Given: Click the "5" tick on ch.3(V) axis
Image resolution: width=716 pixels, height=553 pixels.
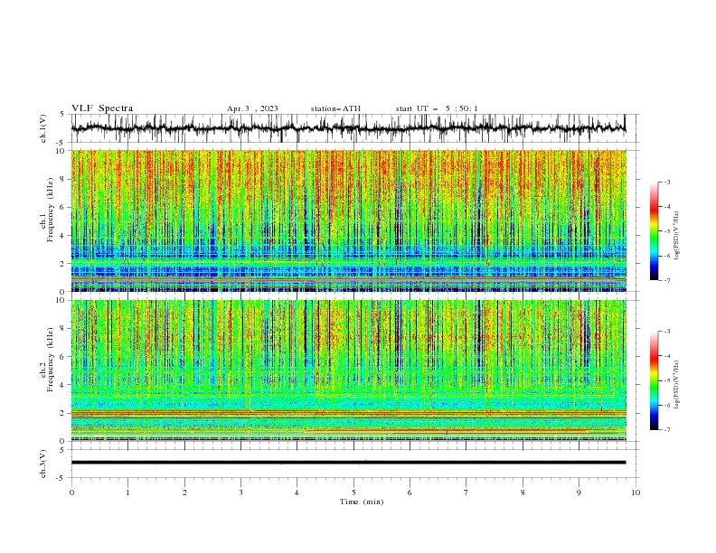Looking at the screenshot, I should tap(62, 449).
